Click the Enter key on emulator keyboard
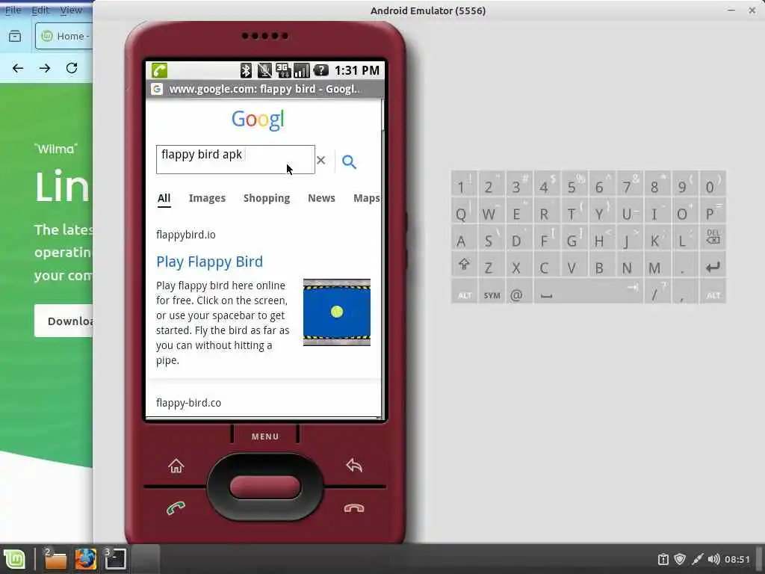The width and height of the screenshot is (765, 574). 713,267
